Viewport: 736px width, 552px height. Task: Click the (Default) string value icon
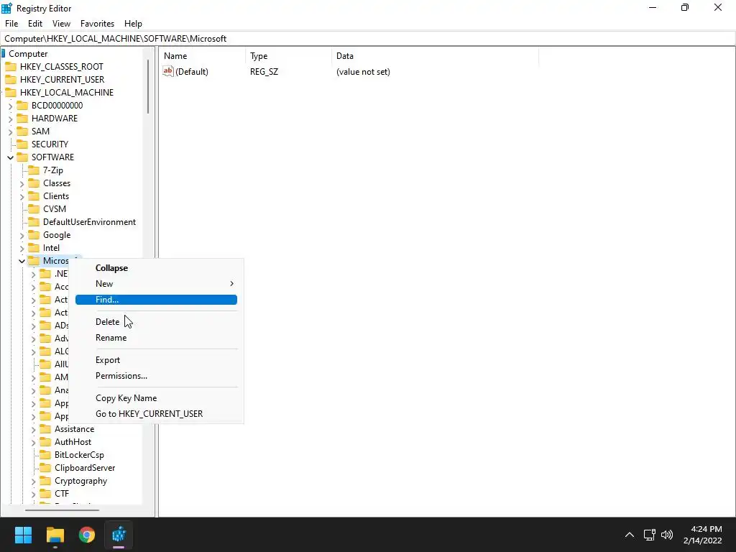pyautogui.click(x=168, y=71)
